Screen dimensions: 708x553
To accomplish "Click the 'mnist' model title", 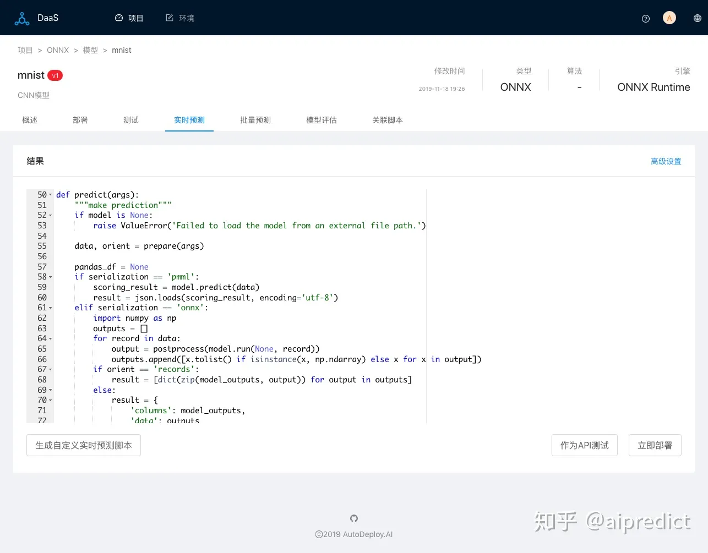I will point(31,75).
